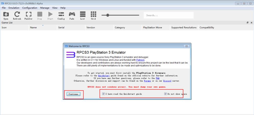254x115 pixels.
Task: Click the icon size slider handle
Action: 108,15
